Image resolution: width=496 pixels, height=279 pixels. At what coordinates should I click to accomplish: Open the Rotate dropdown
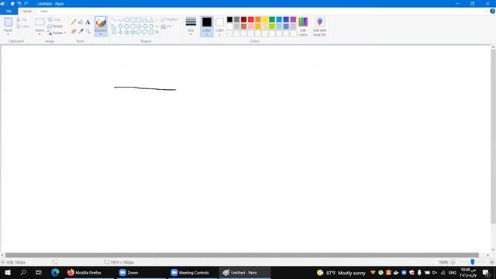57,33
